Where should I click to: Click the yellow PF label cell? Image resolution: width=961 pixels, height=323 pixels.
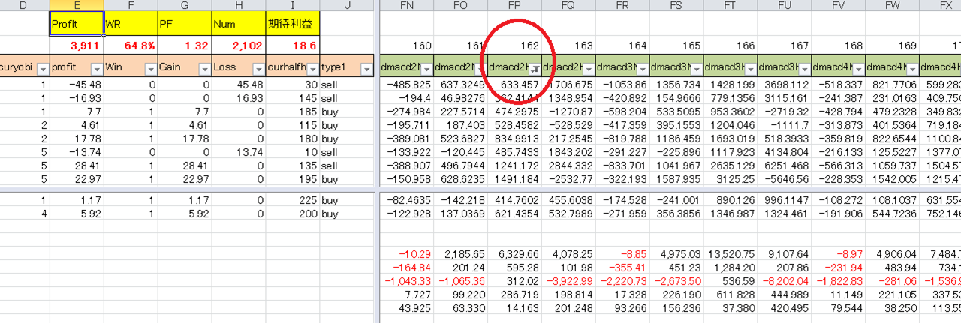(x=185, y=23)
